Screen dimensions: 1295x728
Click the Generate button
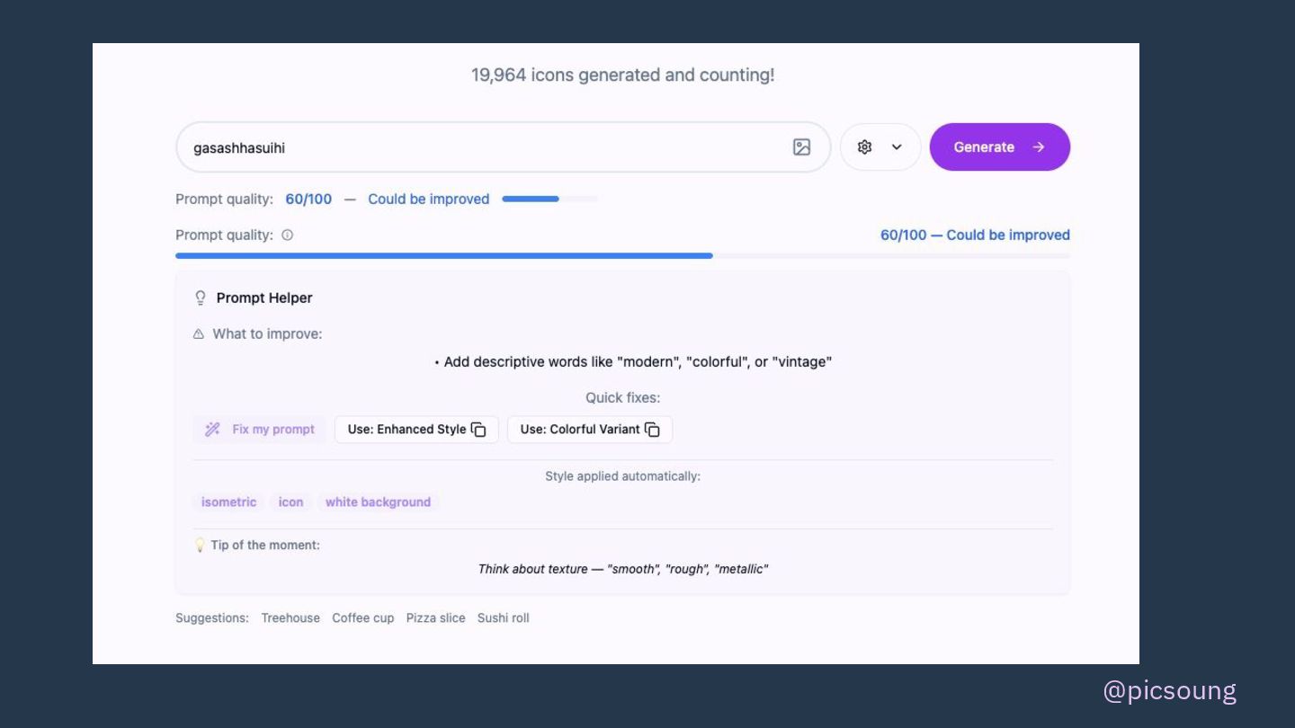click(999, 146)
